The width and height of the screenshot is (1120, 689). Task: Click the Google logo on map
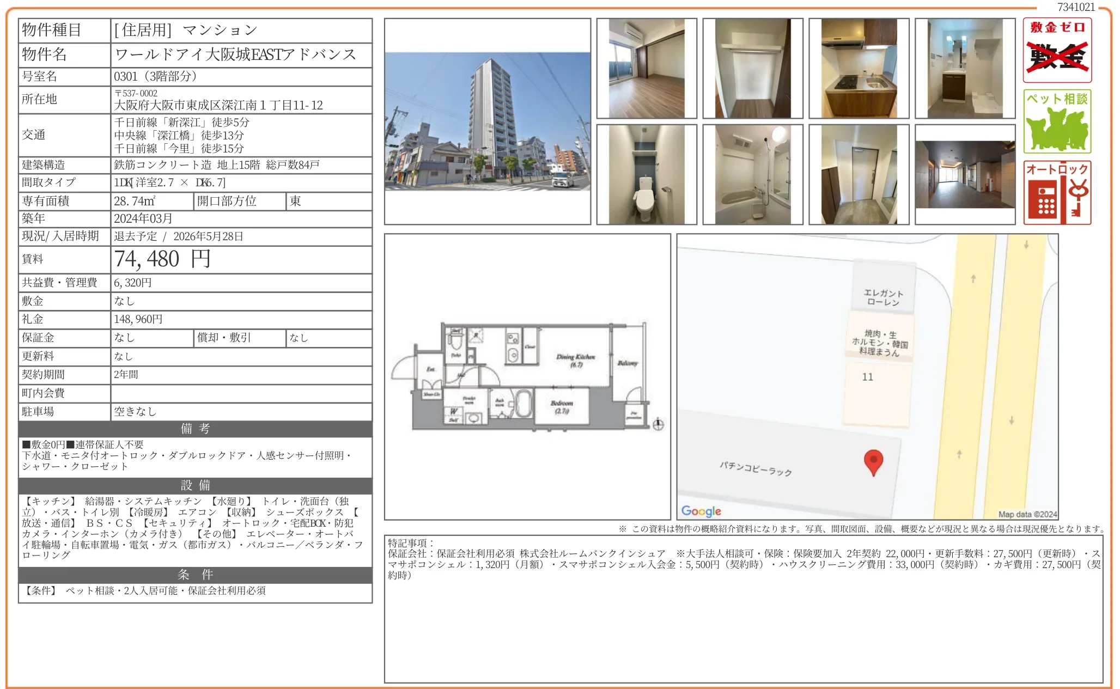pos(701,511)
